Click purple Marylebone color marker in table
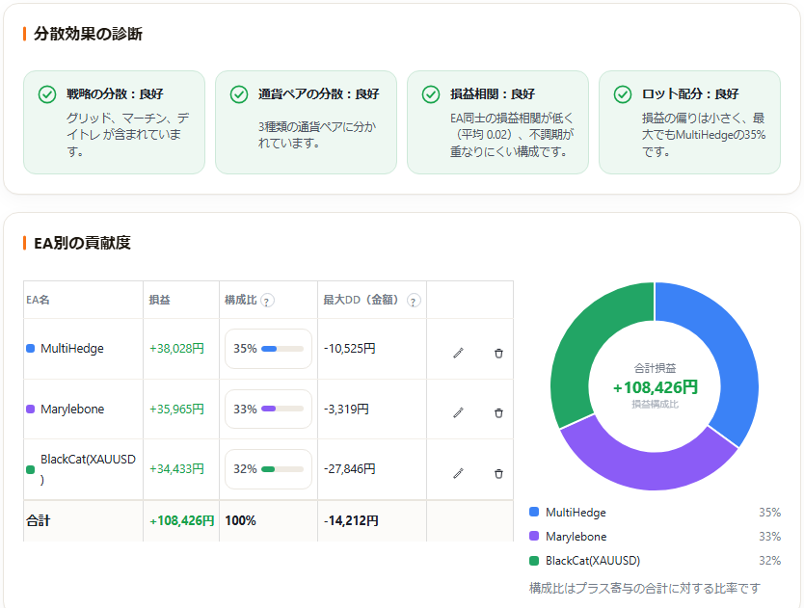The image size is (804, 608). [30, 410]
